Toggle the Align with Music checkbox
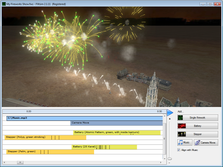 pyautogui.click(x=179, y=150)
